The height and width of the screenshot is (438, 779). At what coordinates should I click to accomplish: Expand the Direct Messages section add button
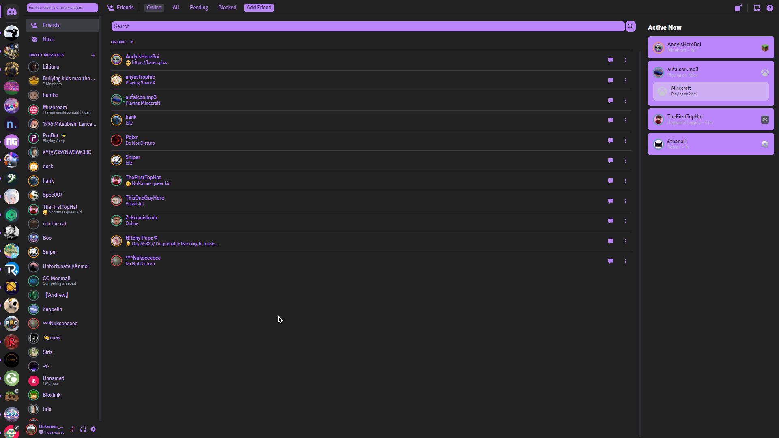93,55
